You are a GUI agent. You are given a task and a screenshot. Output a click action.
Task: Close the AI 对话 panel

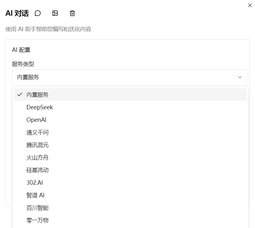pos(250,5)
